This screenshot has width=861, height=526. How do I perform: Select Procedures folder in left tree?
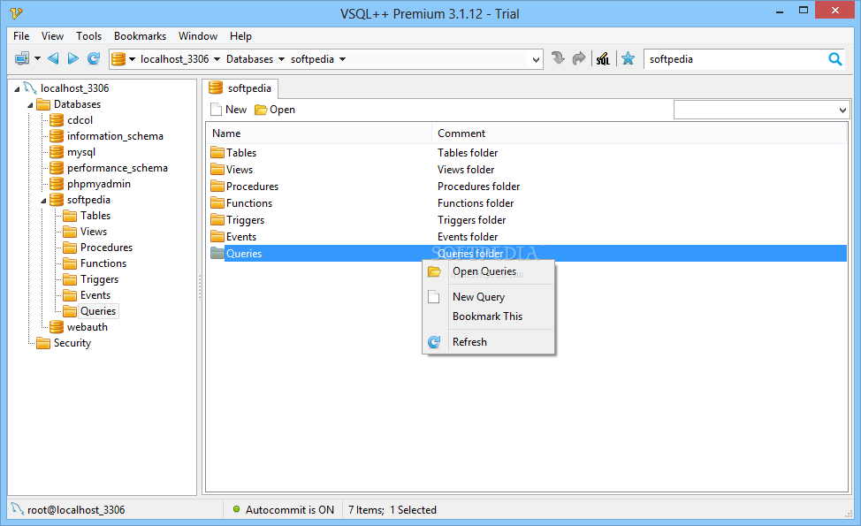[106, 248]
